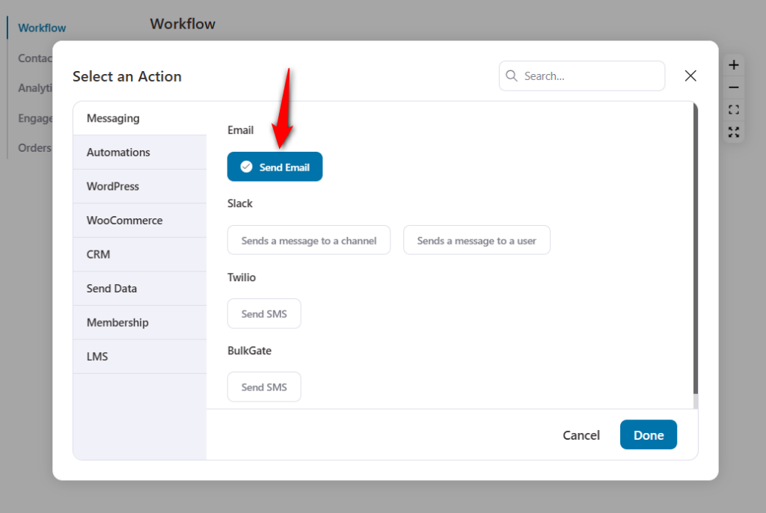Open the Workflow section in the left sidebar
766x513 pixels.
click(x=41, y=28)
